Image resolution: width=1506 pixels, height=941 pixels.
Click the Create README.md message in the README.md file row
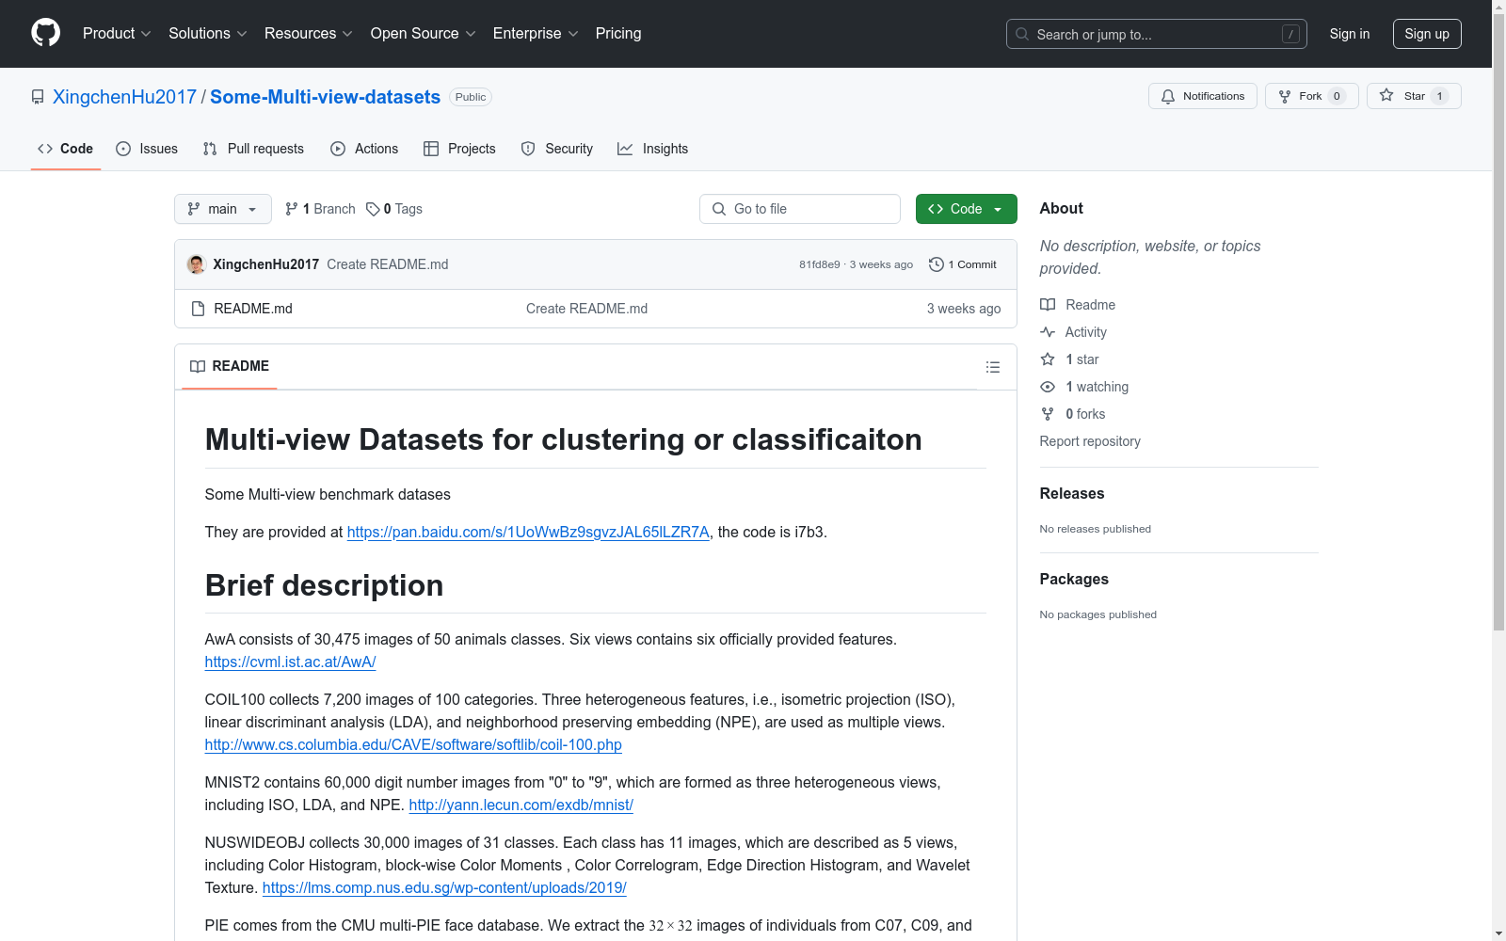click(586, 309)
